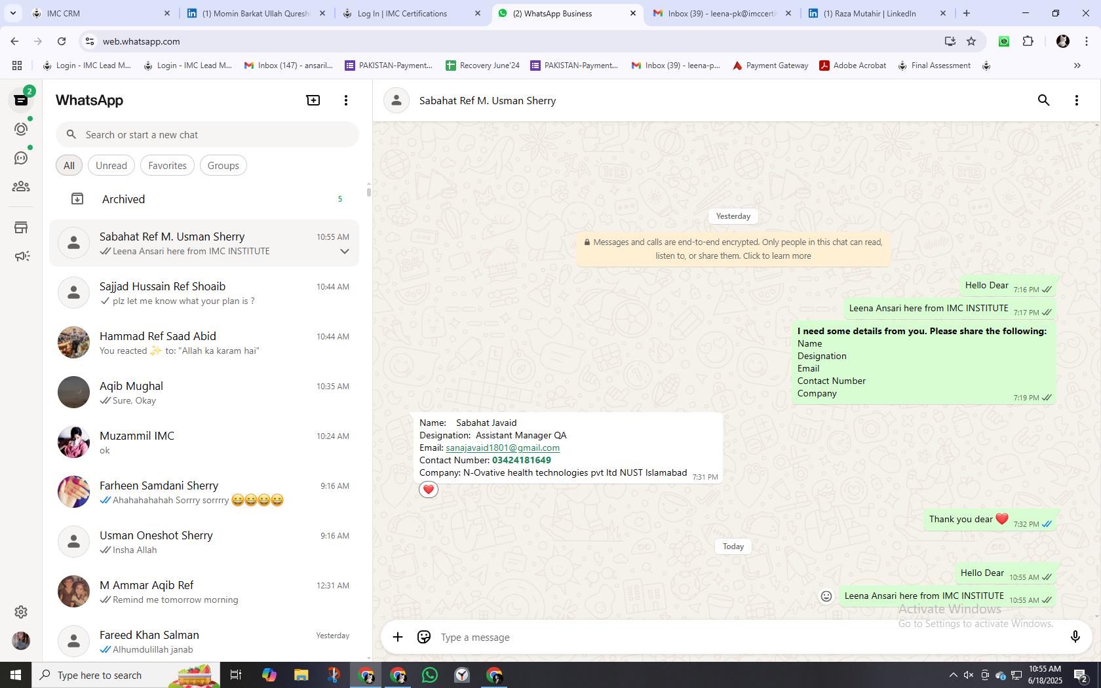
Task: Open the business tools storefront icon
Action: point(21,227)
